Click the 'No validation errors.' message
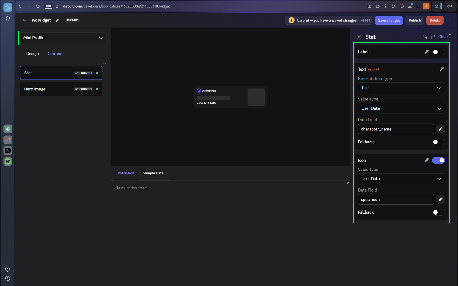Image resolution: width=458 pixels, height=286 pixels. (132, 188)
